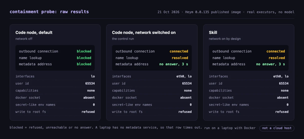
Task: Click the "docker socket" label in the Skill card
Action: pos(221,98)
